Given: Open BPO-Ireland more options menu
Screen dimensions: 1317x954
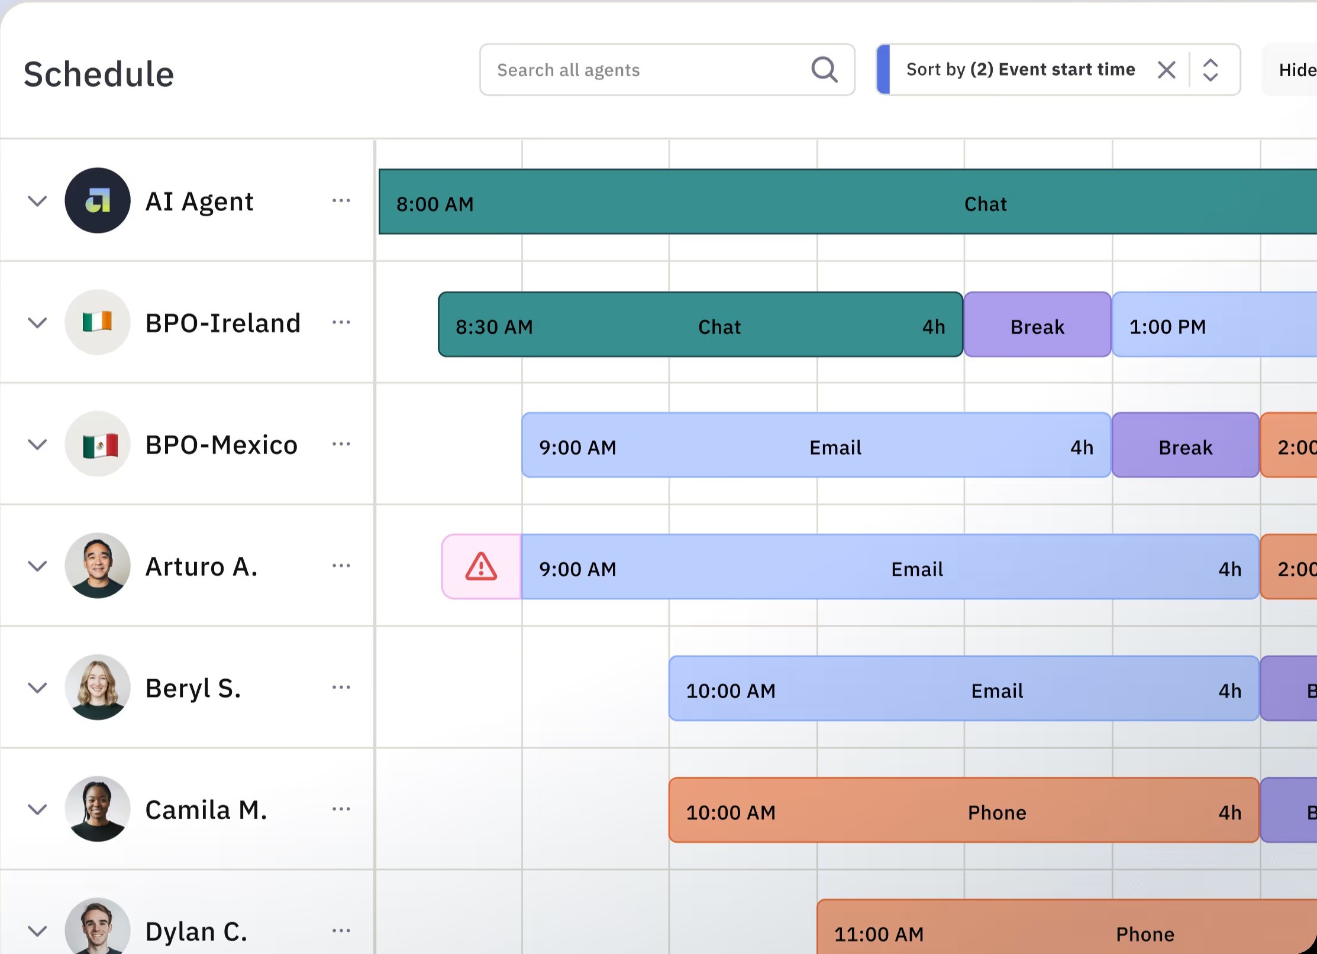Looking at the screenshot, I should pos(341,323).
